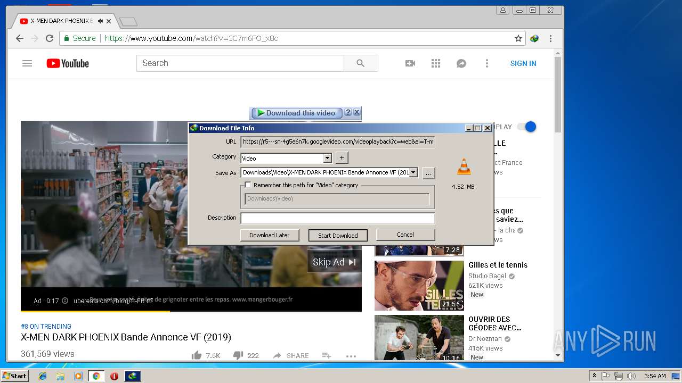Click #8 ON TRENDING link
Image resolution: width=682 pixels, height=383 pixels.
pyautogui.click(x=46, y=326)
